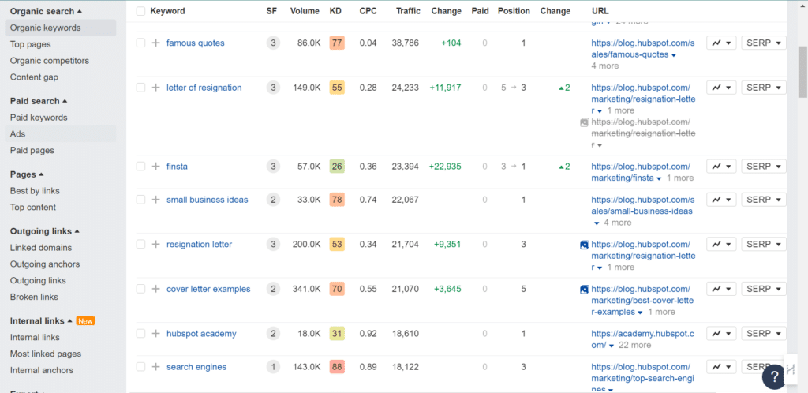This screenshot has width=808, height=393.
Task: Show trend chart for 'hubspot academy'
Action: (721, 334)
